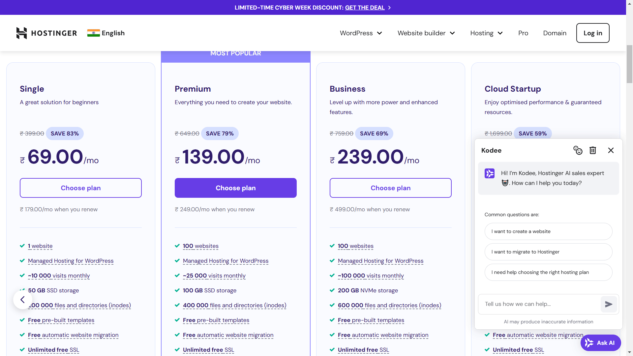Open the Ask AI floating button

(x=600, y=343)
